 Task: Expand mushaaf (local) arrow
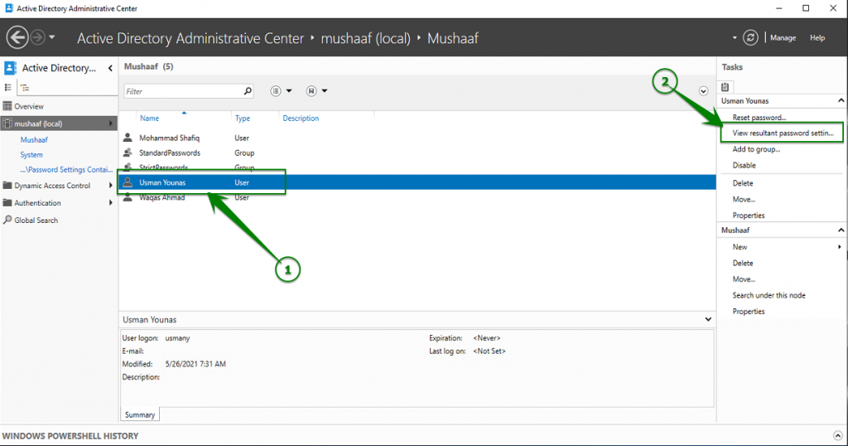click(110, 124)
